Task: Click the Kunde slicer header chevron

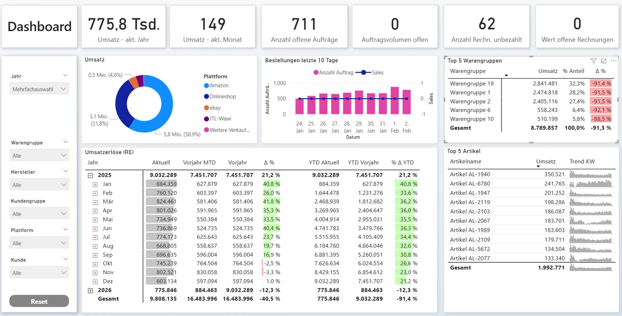Action: (x=65, y=259)
